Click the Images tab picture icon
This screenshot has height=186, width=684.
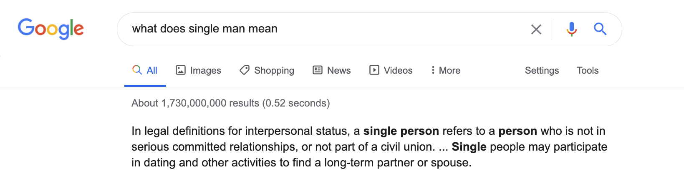click(180, 70)
